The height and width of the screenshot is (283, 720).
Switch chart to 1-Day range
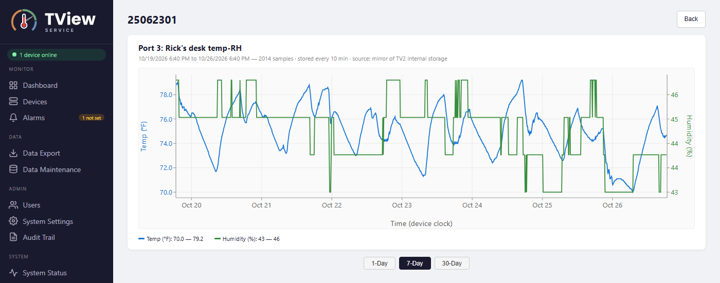coord(380,263)
